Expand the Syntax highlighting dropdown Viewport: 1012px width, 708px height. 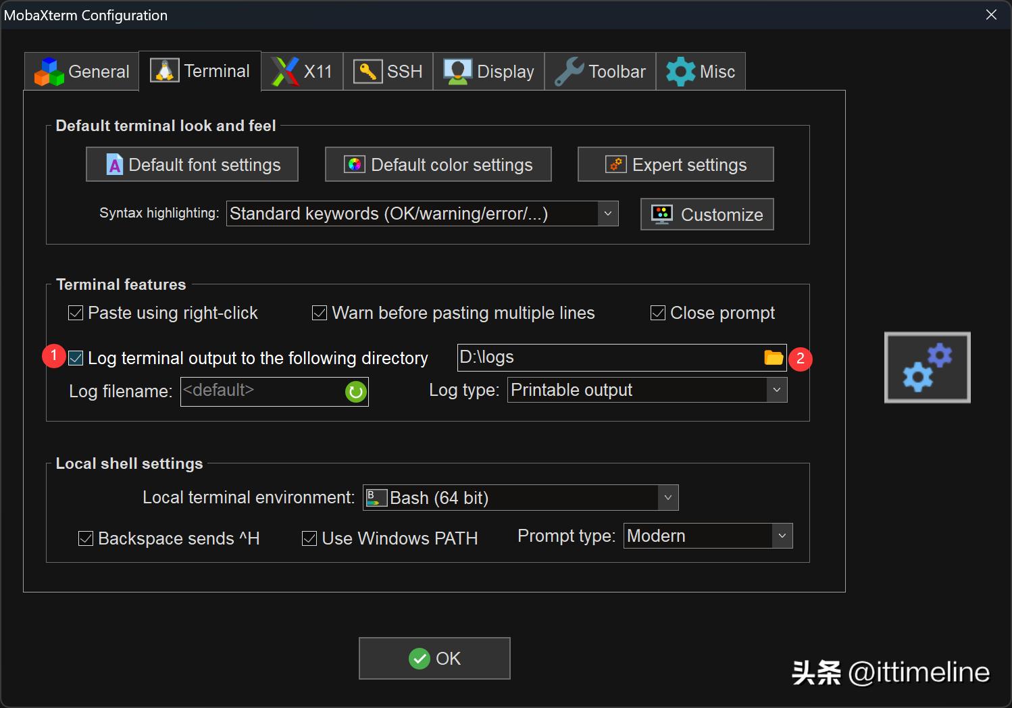coord(607,214)
